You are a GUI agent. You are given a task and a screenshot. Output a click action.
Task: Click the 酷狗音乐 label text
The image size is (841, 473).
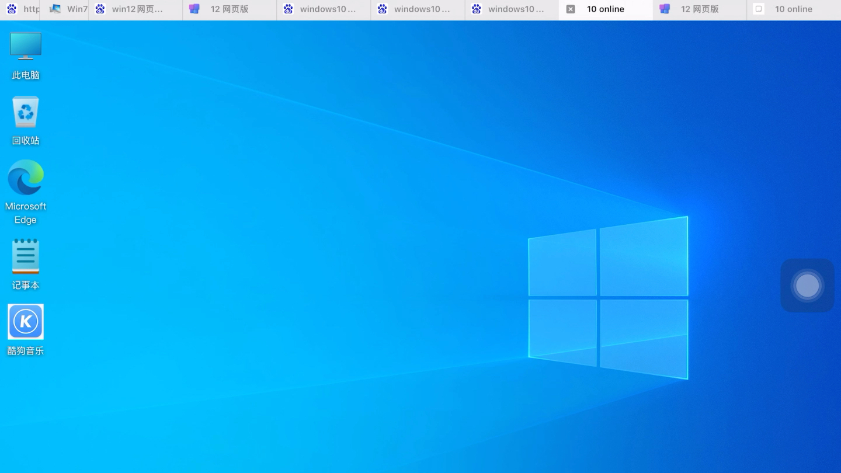[x=26, y=351]
